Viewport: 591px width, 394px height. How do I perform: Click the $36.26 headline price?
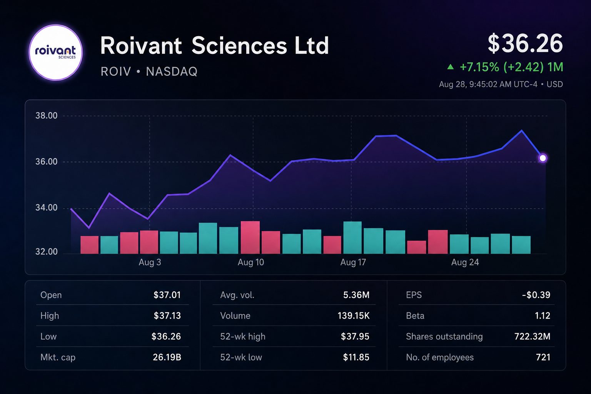(525, 43)
